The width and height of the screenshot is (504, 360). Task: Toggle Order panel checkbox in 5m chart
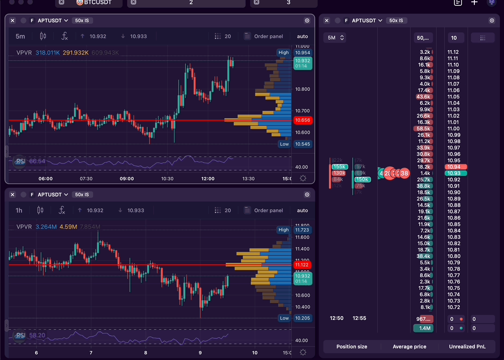(x=247, y=36)
